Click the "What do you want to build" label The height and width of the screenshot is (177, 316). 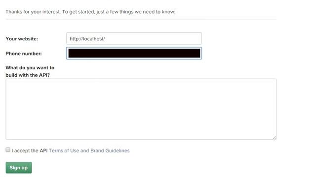[30, 71]
